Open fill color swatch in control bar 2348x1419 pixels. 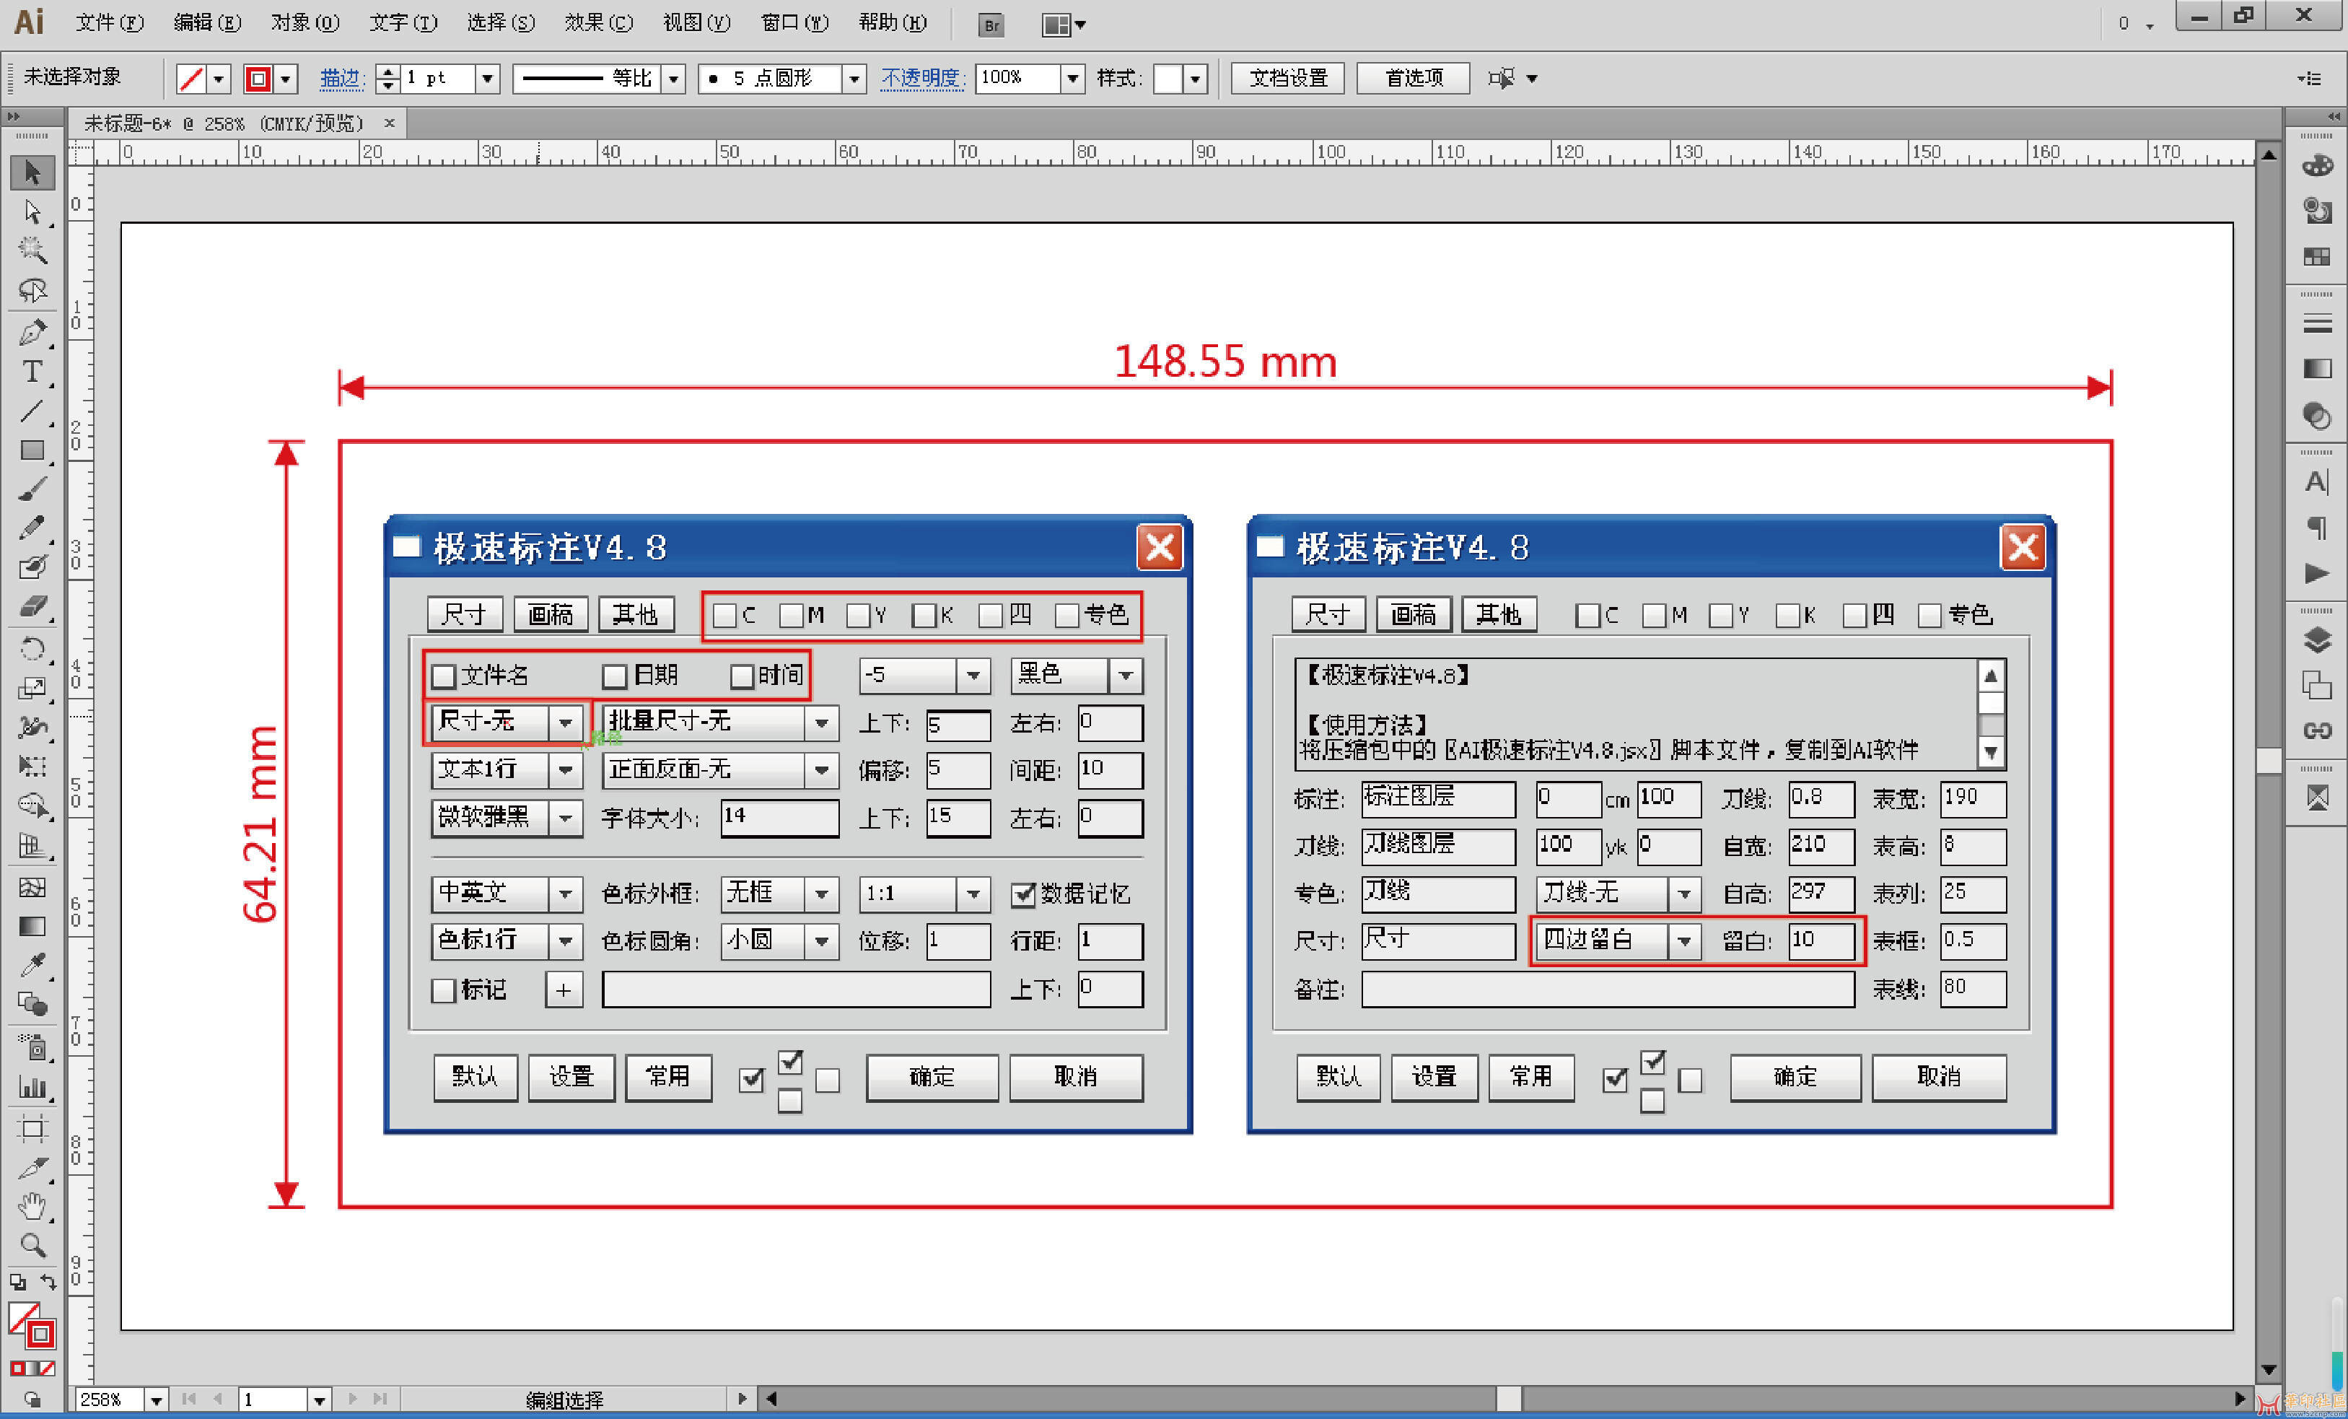pyautogui.click(x=191, y=78)
